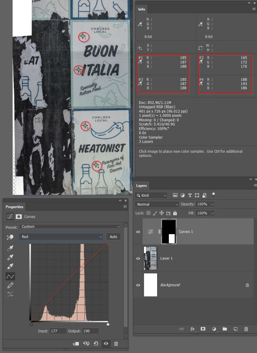Click the Background layer lock icon
The image size is (257, 353).
point(247,285)
